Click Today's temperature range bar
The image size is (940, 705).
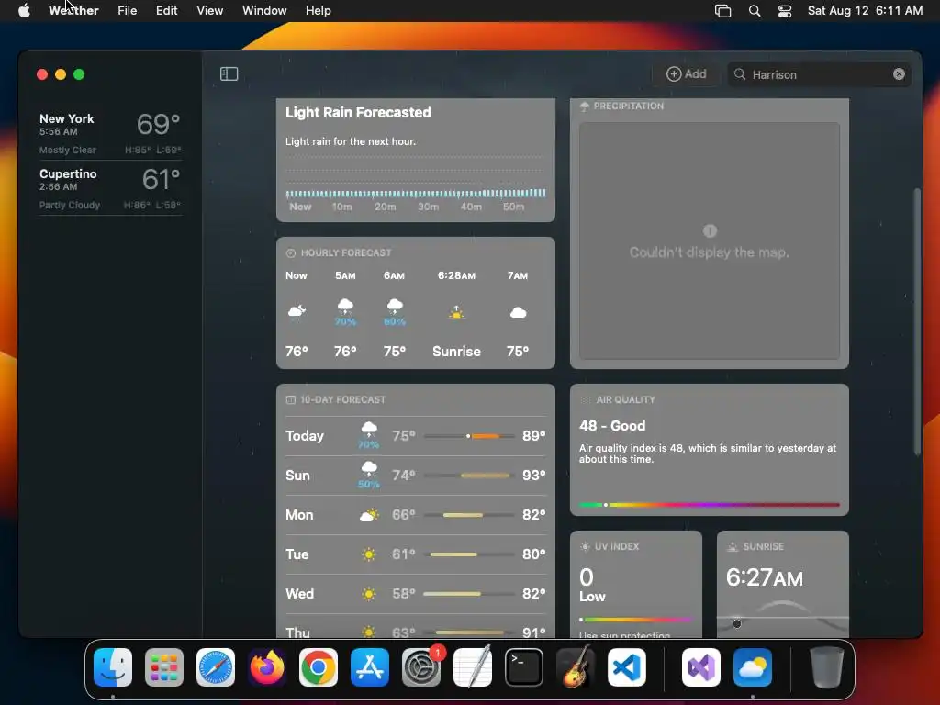pyautogui.click(x=469, y=436)
